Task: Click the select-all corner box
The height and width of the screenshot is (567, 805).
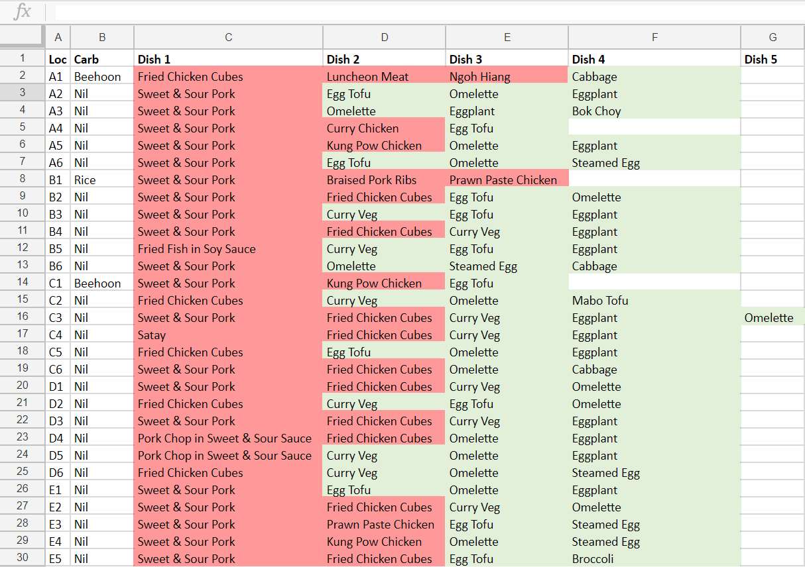Action: tap(23, 37)
